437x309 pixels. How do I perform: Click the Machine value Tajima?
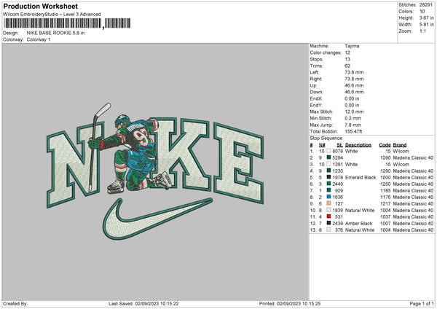[x=352, y=46]
